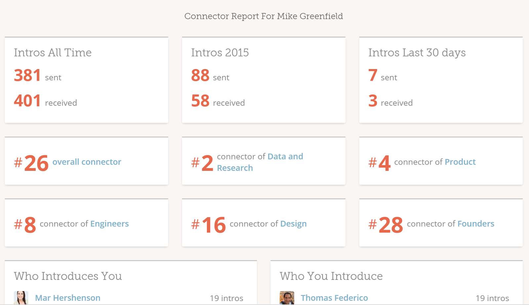Open Mar Hershenson's profile link

[x=68, y=298]
